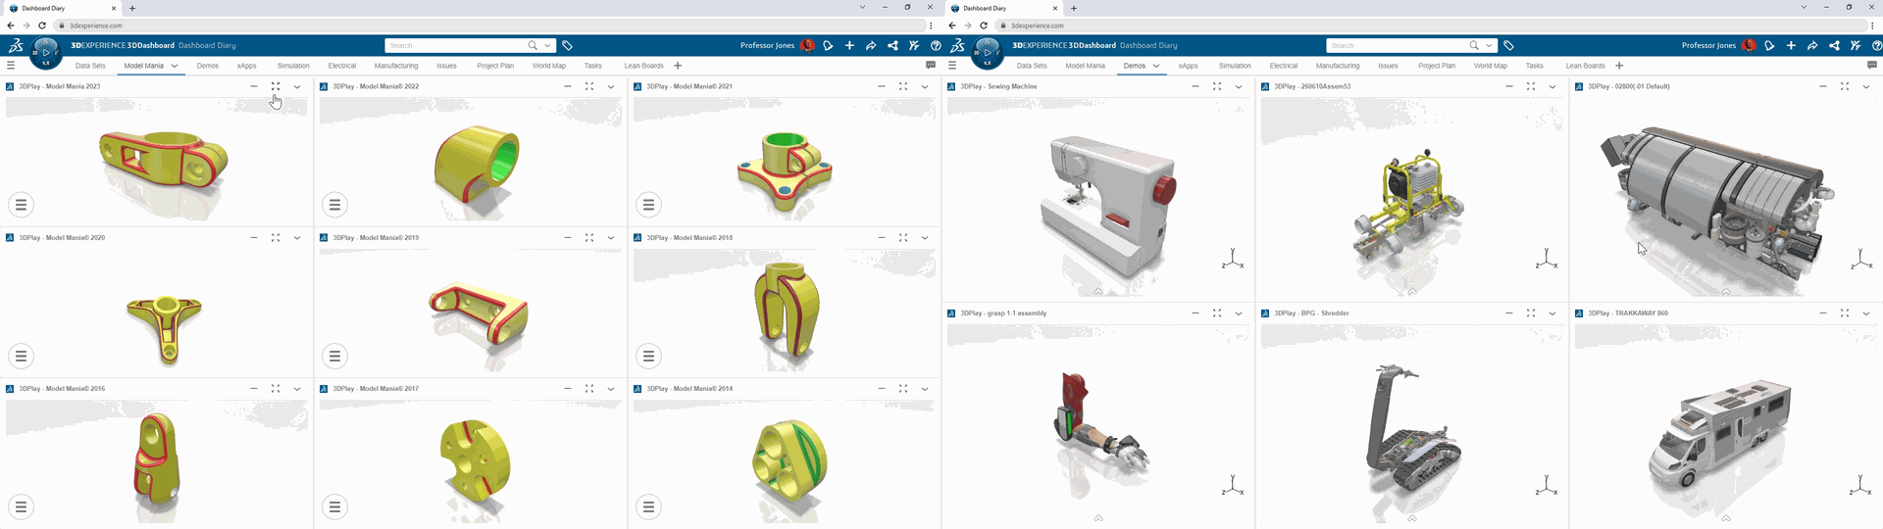This screenshot has width=1883, height=529.
Task: Open the round menu in Model Mania 2023 viewer
Action: [21, 205]
